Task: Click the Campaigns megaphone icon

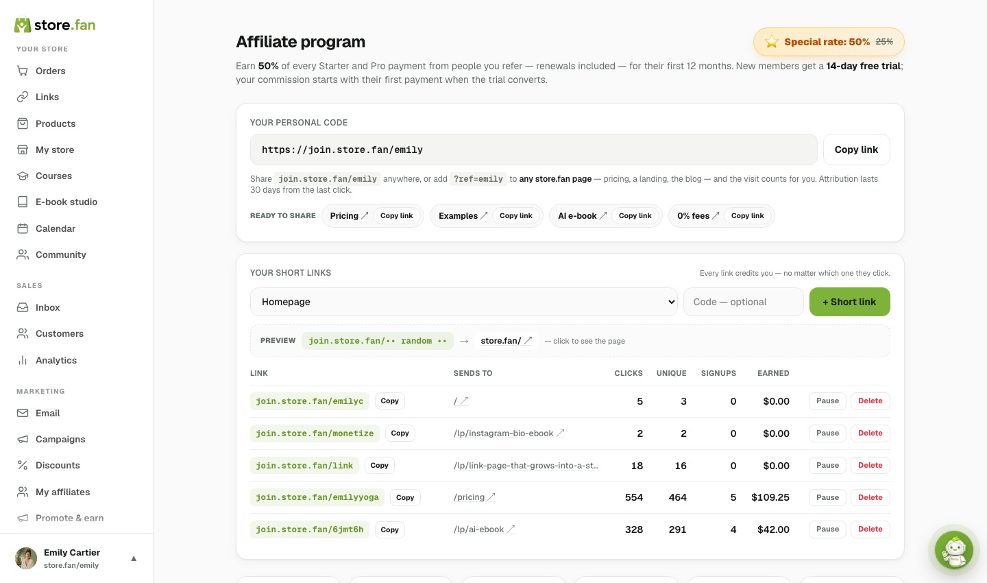Action: point(23,439)
